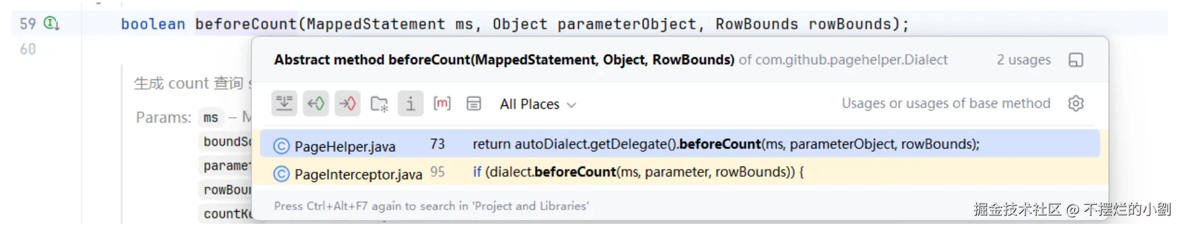Click line number 60 in the gutter
This screenshot has width=1180, height=226.
(x=28, y=49)
